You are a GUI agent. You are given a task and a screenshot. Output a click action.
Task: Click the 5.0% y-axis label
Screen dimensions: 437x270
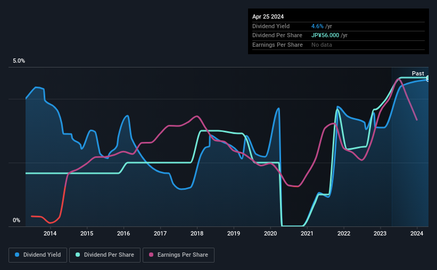[19, 61]
